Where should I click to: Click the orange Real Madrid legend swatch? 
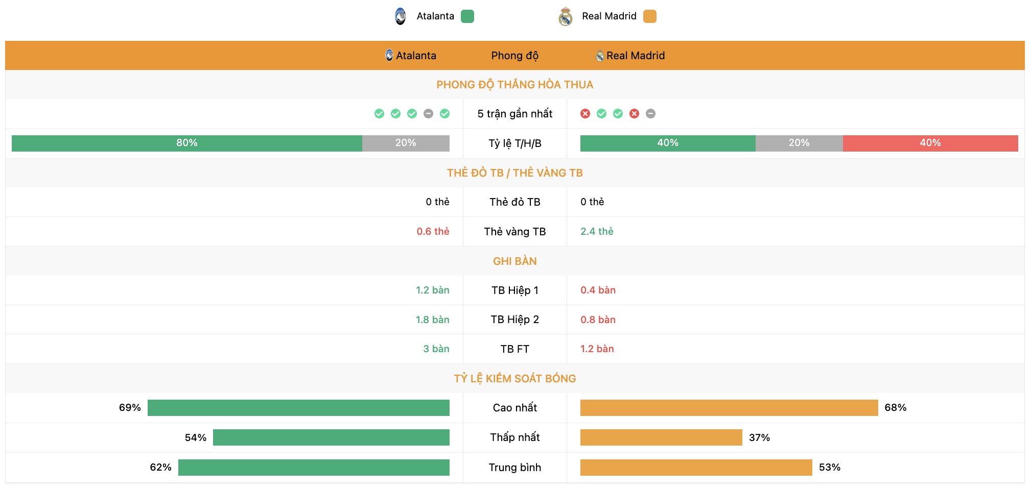click(x=650, y=16)
